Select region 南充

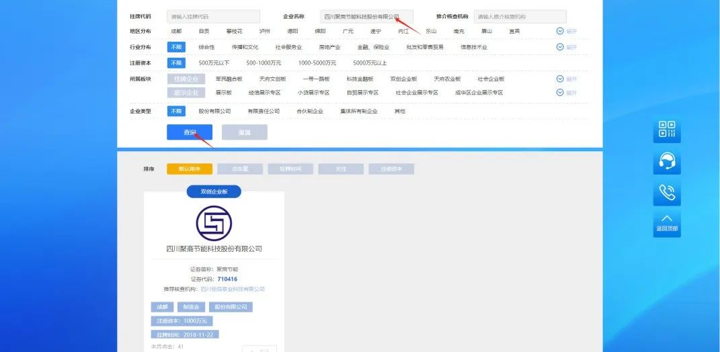pyautogui.click(x=458, y=31)
